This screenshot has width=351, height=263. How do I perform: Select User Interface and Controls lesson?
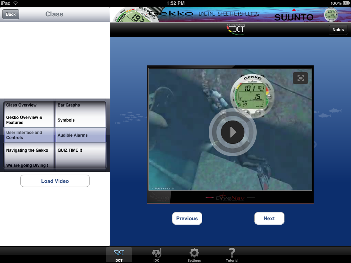coord(24,135)
